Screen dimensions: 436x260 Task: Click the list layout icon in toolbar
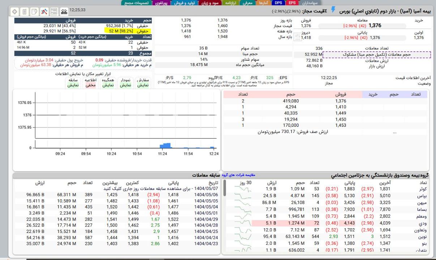(54, 12)
